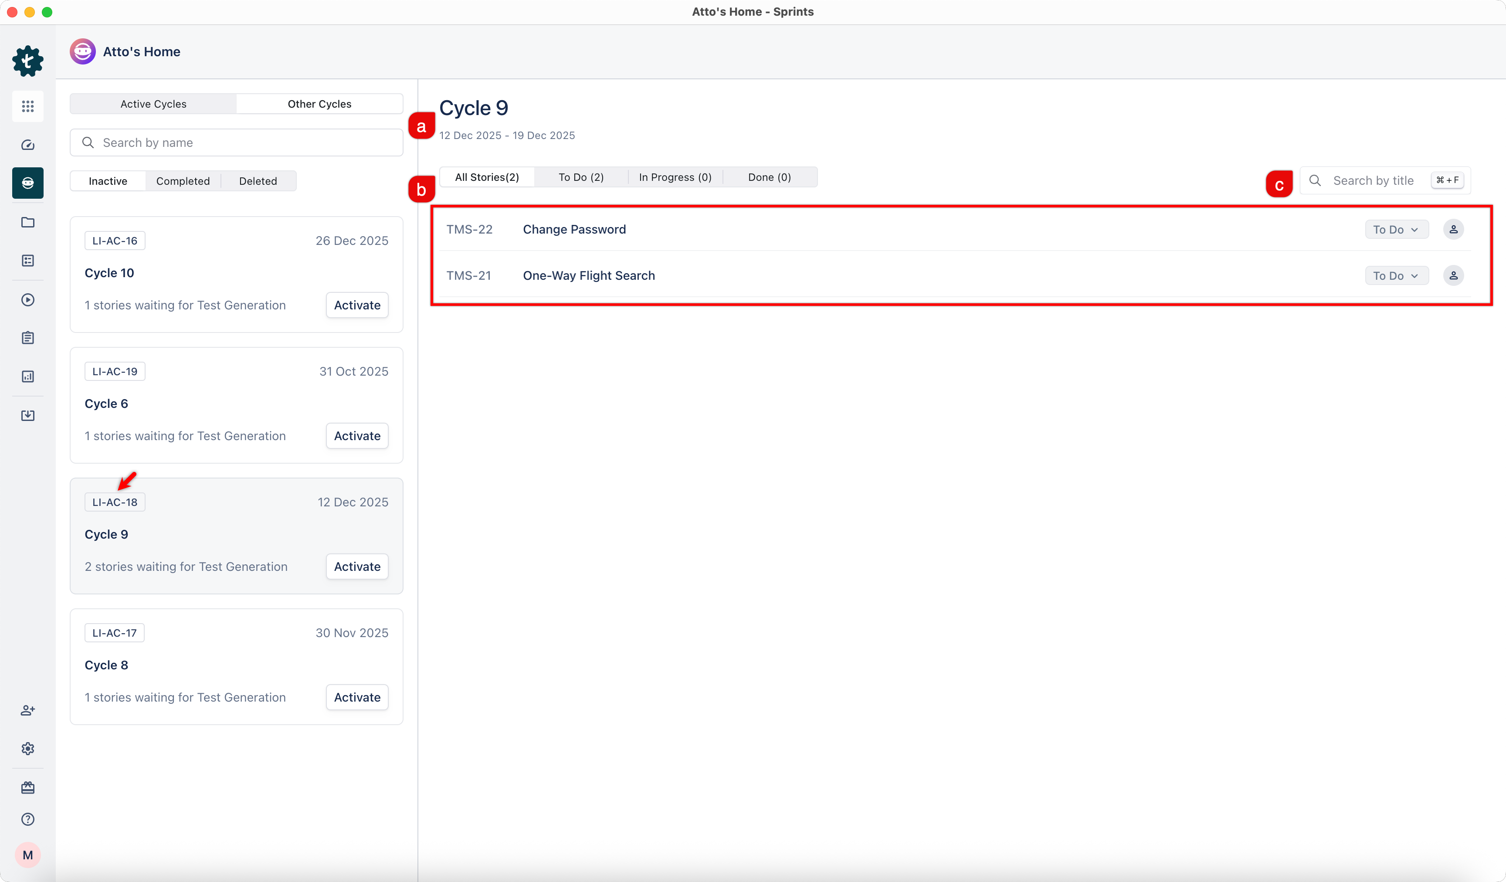Image resolution: width=1506 pixels, height=882 pixels.
Task: Open the apps grid icon in sidebar
Action: click(27, 106)
